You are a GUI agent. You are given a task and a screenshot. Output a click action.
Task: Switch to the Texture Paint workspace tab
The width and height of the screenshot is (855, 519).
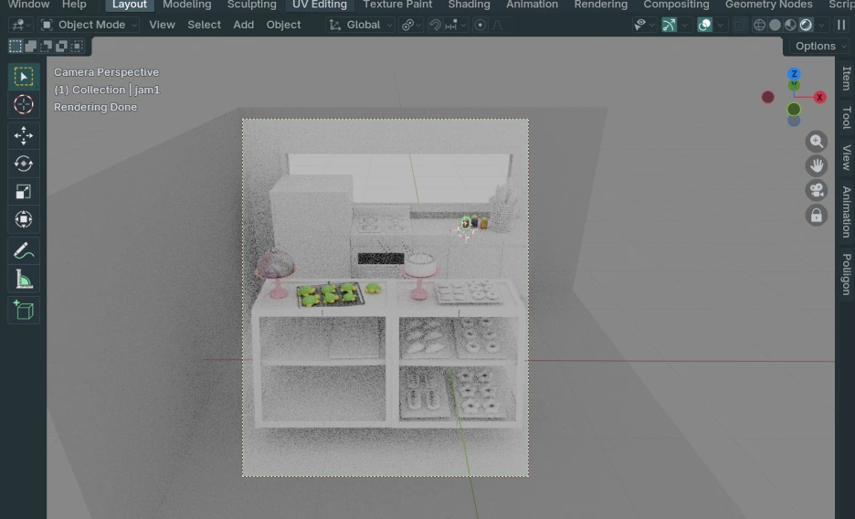click(x=397, y=5)
